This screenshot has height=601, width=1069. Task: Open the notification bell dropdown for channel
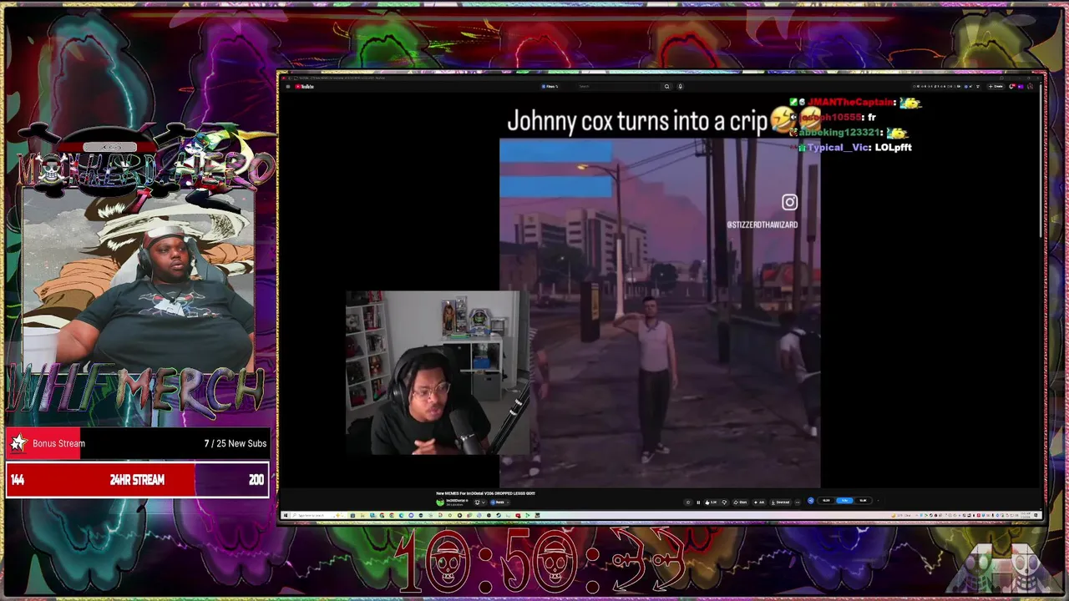point(479,503)
